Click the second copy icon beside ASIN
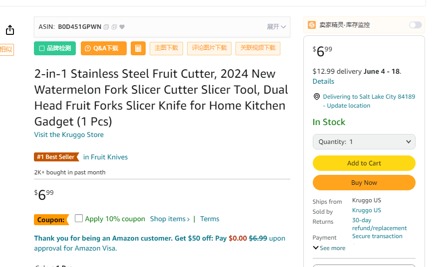Screen dimensions: 447x267 click(x=114, y=27)
